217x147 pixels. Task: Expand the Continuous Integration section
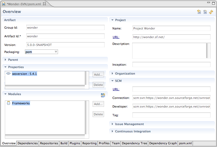(x=112, y=131)
